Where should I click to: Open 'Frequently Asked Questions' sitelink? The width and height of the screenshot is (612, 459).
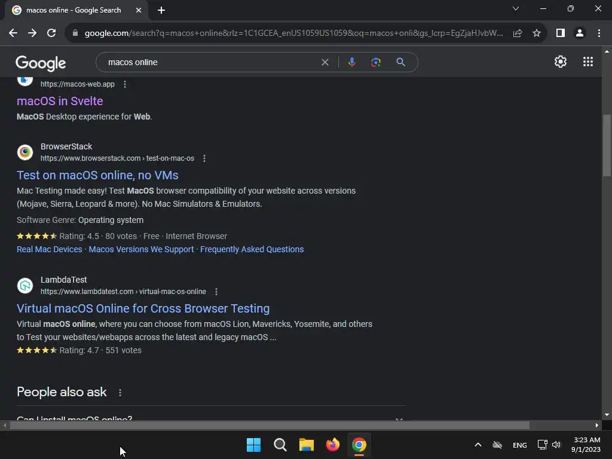point(252,249)
